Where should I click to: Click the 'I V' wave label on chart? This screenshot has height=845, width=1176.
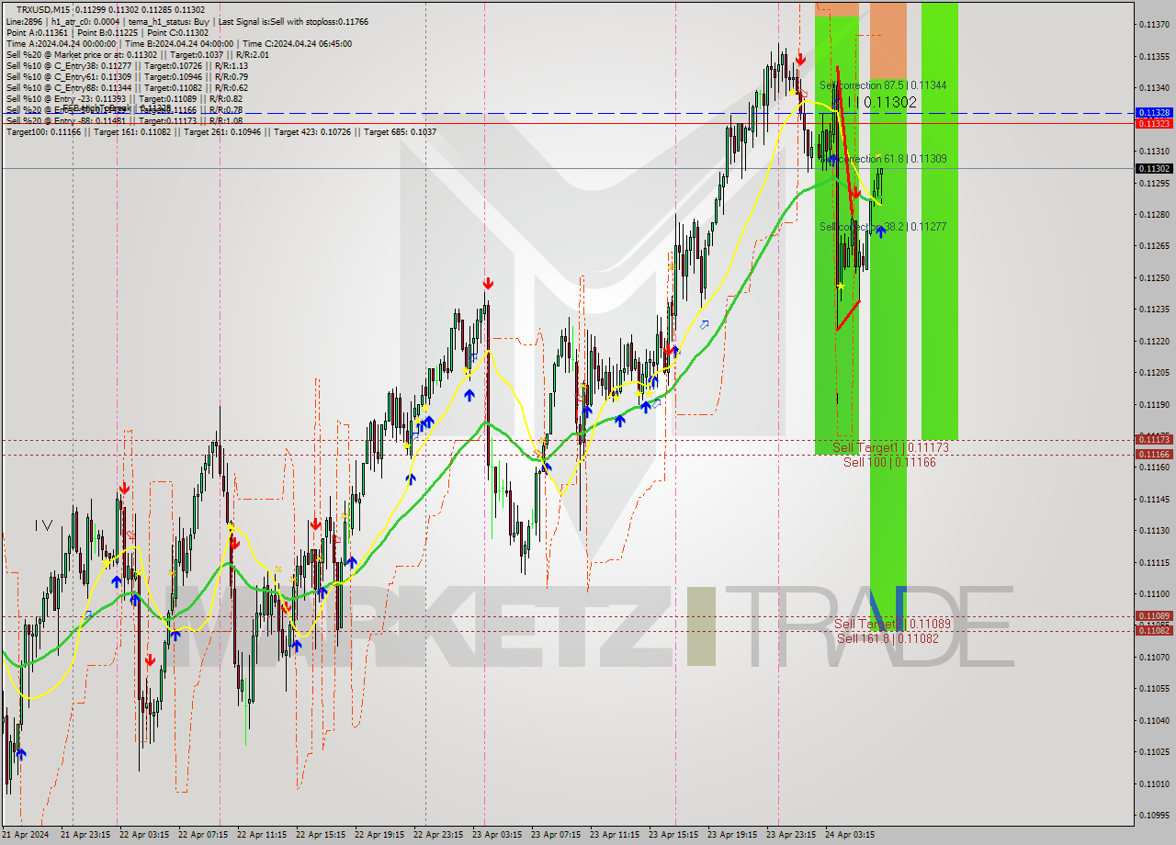(43, 524)
